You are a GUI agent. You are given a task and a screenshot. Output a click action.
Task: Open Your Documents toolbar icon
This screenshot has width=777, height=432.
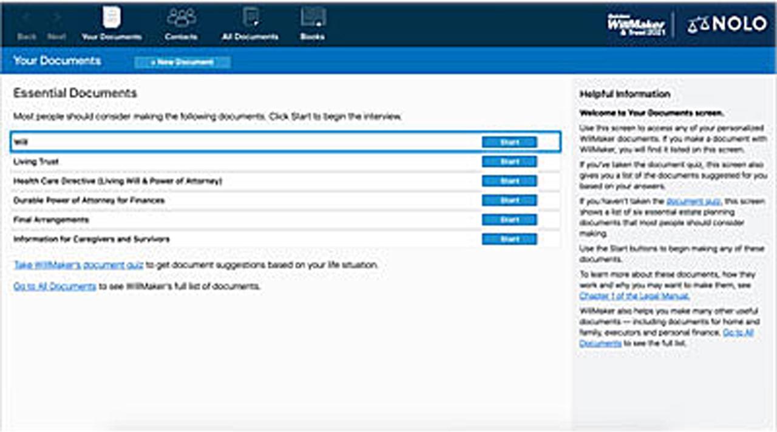coord(112,17)
